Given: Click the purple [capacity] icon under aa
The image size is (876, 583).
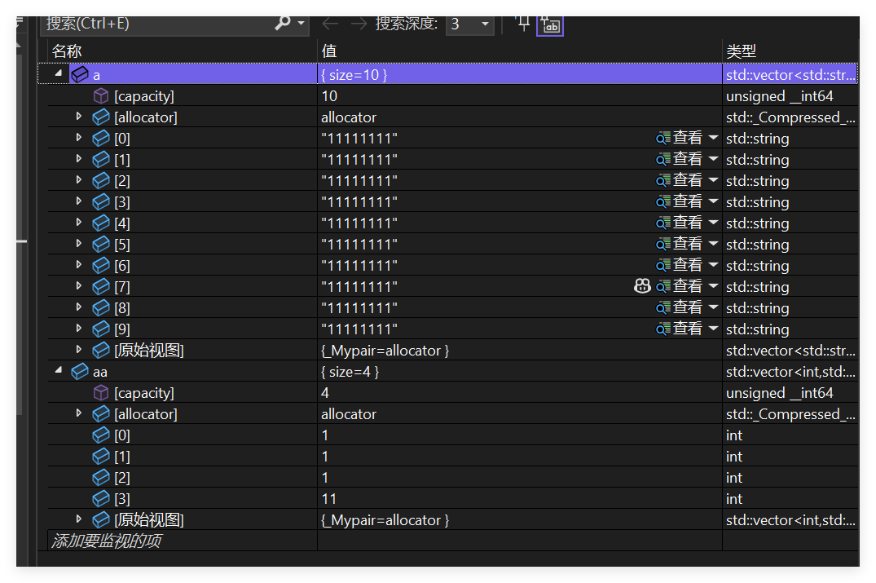Looking at the screenshot, I should [x=101, y=392].
